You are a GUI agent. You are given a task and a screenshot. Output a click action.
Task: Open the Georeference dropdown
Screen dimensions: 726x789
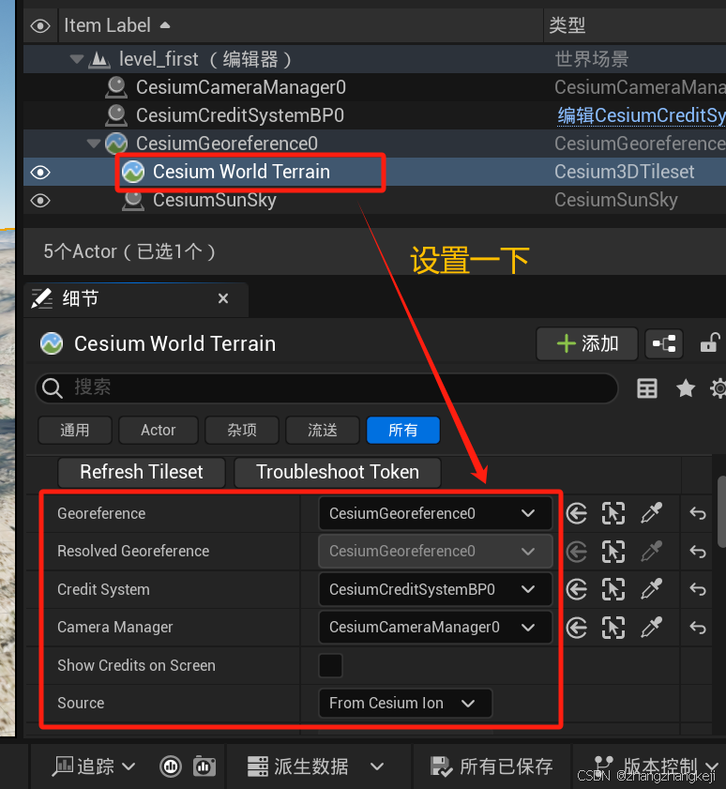(435, 514)
